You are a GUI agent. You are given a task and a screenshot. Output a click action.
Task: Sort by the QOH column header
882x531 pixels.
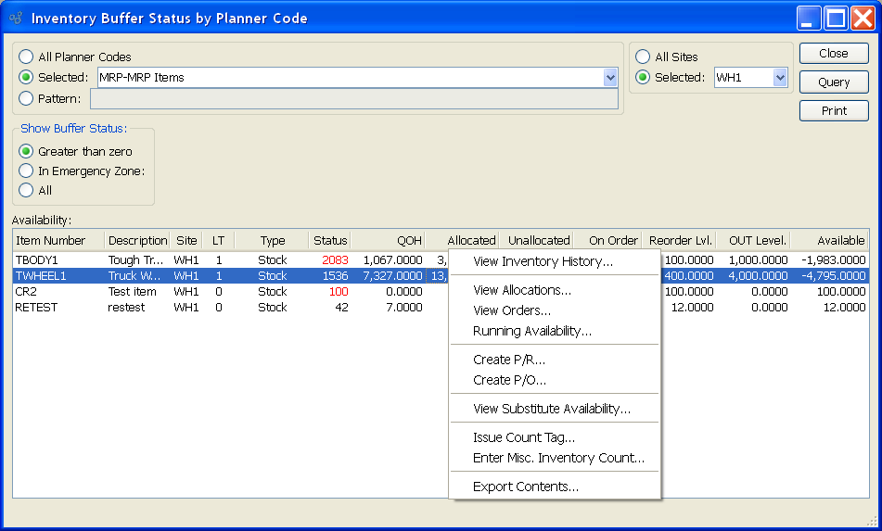388,241
